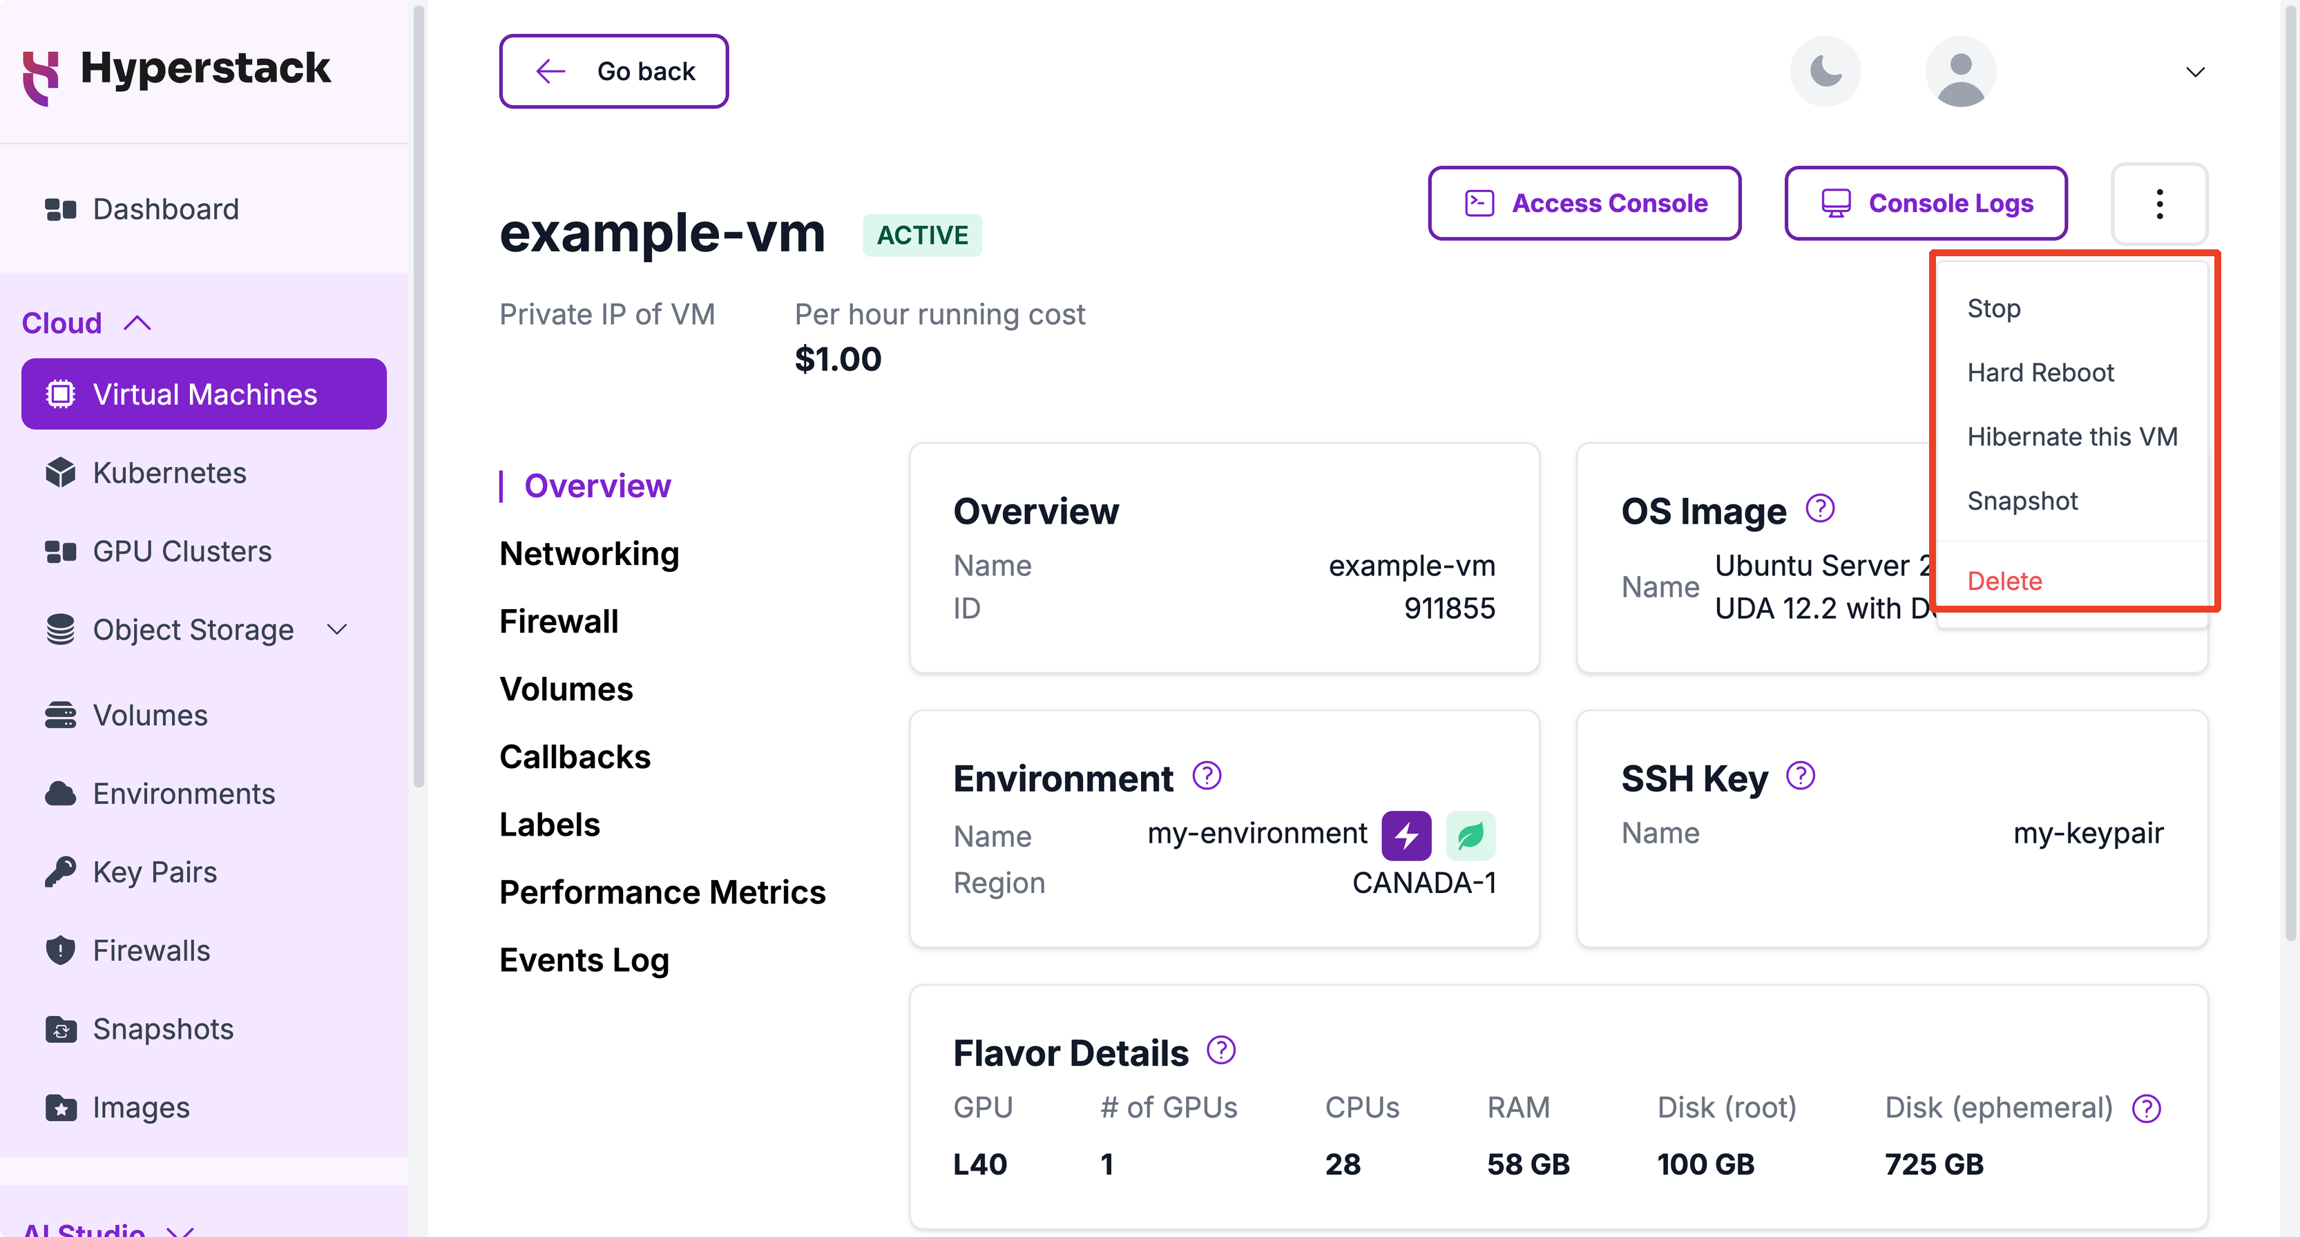
Task: Open the Kubernetes cube icon
Action: tap(60, 472)
